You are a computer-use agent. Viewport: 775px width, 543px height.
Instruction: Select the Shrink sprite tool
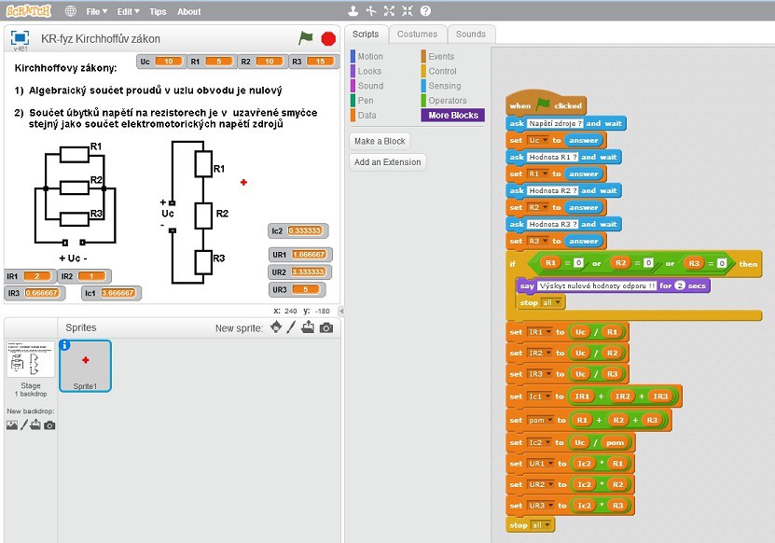tap(408, 11)
